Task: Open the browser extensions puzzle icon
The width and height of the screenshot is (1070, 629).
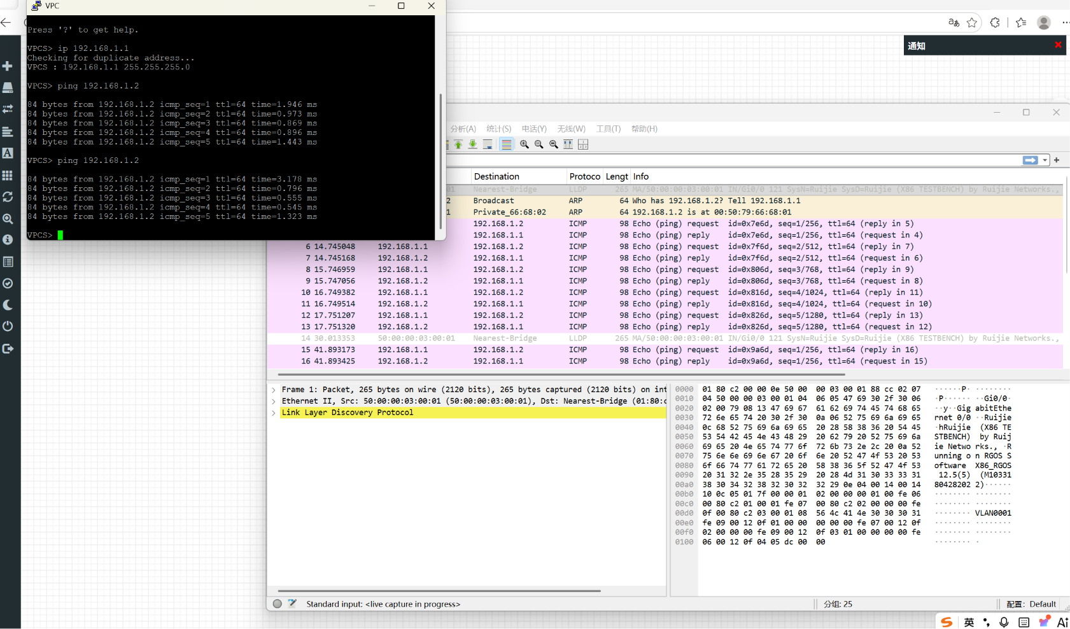Action: [x=995, y=22]
